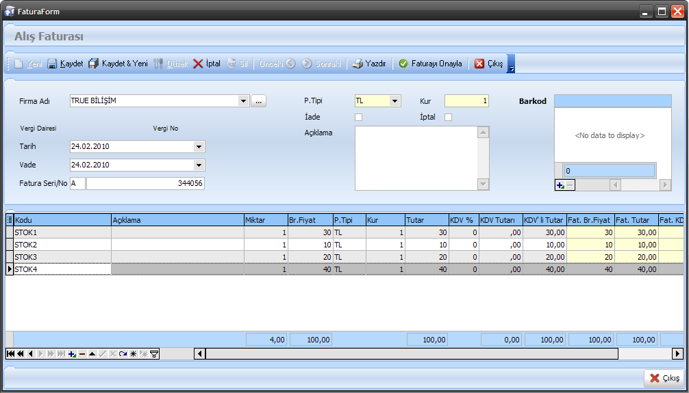Open the P.Tipi currency dropdown
Image resolution: width=689 pixels, height=393 pixels.
pos(394,101)
